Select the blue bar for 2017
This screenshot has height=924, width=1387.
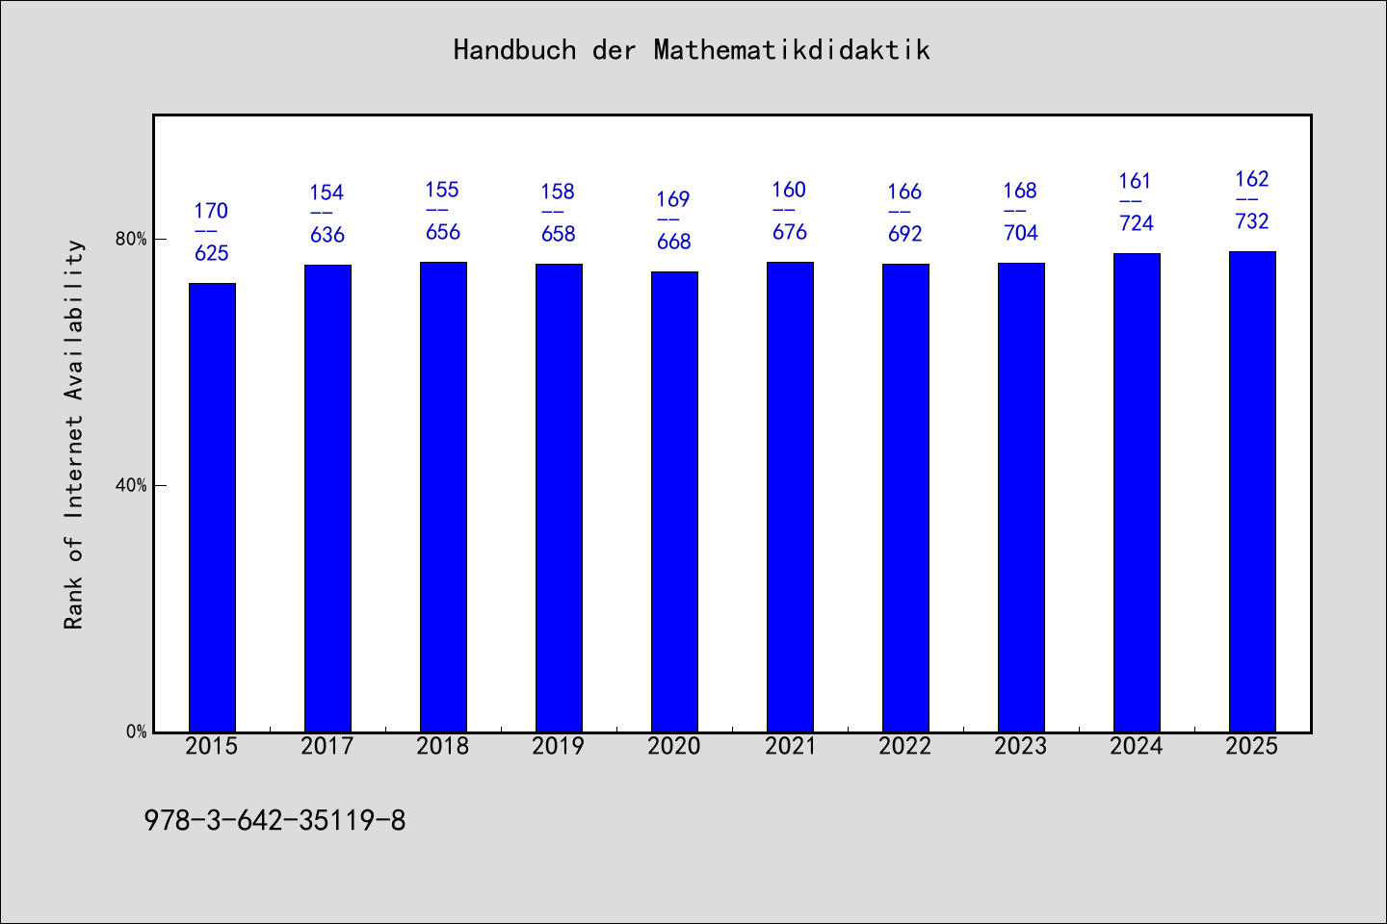pyautogui.click(x=327, y=499)
